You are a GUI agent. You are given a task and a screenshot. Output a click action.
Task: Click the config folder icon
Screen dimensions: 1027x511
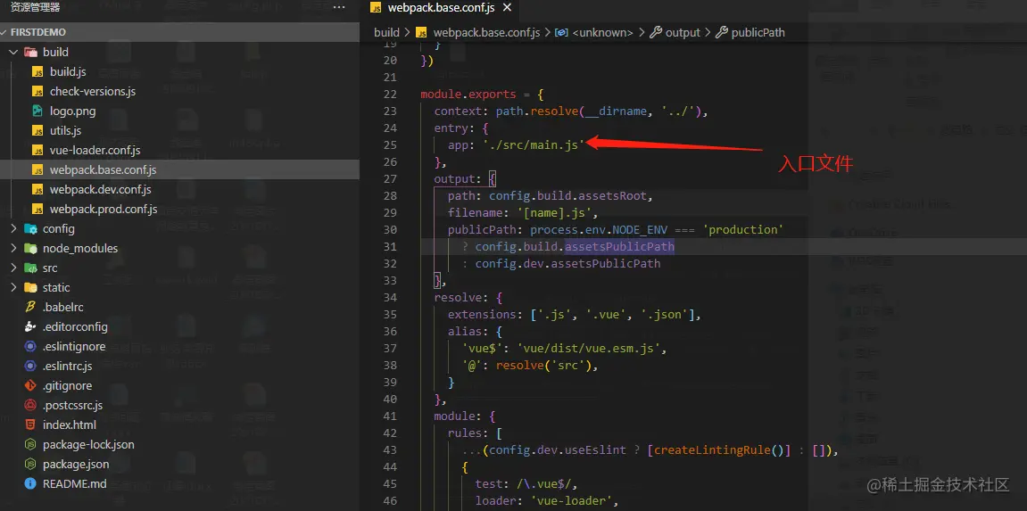pos(30,228)
